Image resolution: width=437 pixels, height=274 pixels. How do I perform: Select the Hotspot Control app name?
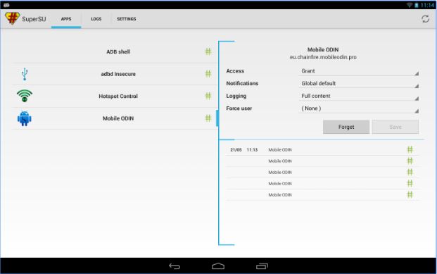pyautogui.click(x=118, y=96)
